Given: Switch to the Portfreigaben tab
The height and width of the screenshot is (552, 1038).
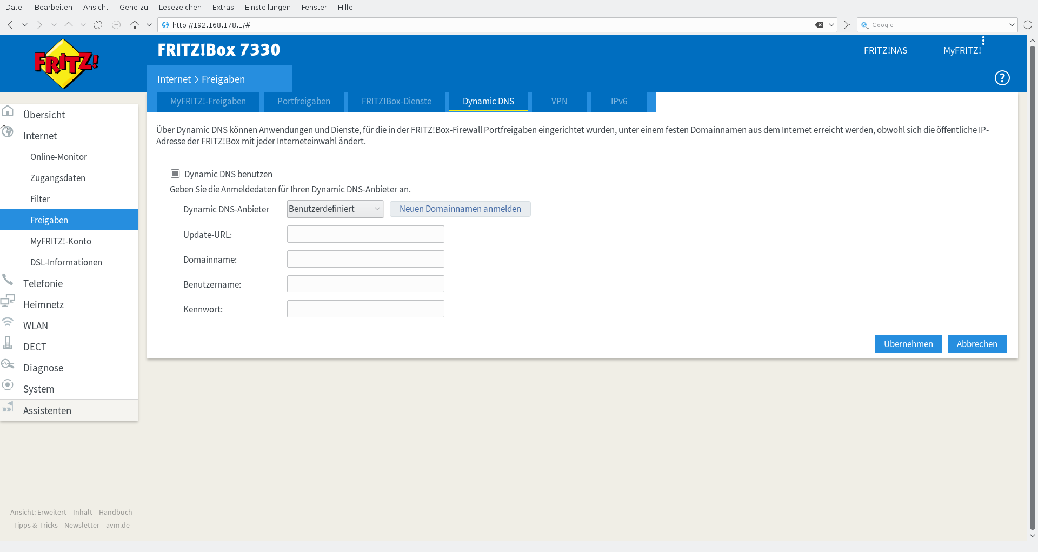Looking at the screenshot, I should click(x=303, y=102).
